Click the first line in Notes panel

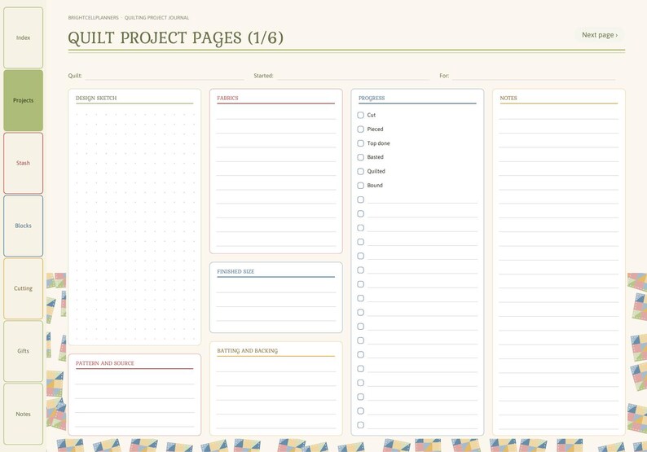[x=559, y=113]
